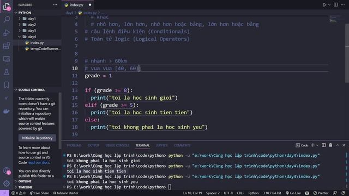Image resolution: width=349 pixels, height=196 pixels.
Task: Open errors and warnings status item
Action: pyautogui.click(x=19, y=193)
